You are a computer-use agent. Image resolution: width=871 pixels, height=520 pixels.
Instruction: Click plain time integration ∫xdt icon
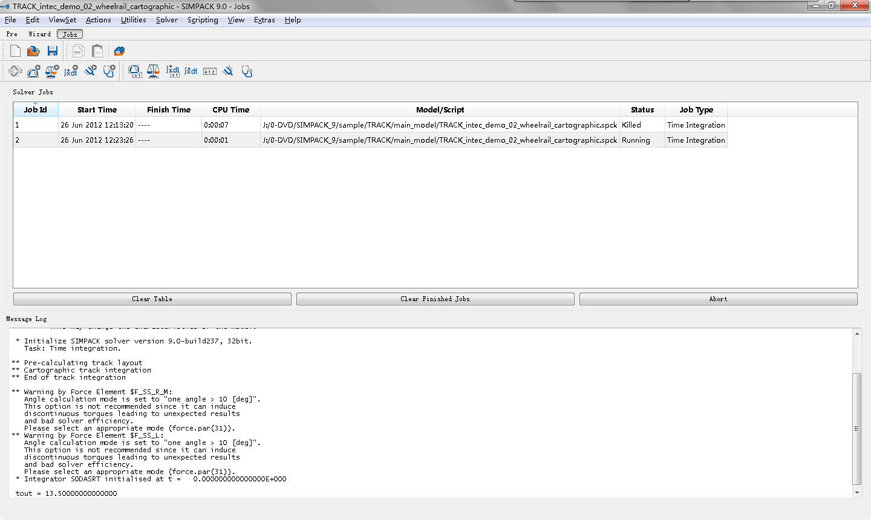[x=191, y=71]
